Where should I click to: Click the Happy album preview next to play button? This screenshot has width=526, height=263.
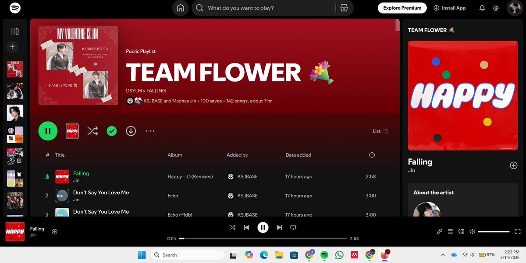point(72,131)
